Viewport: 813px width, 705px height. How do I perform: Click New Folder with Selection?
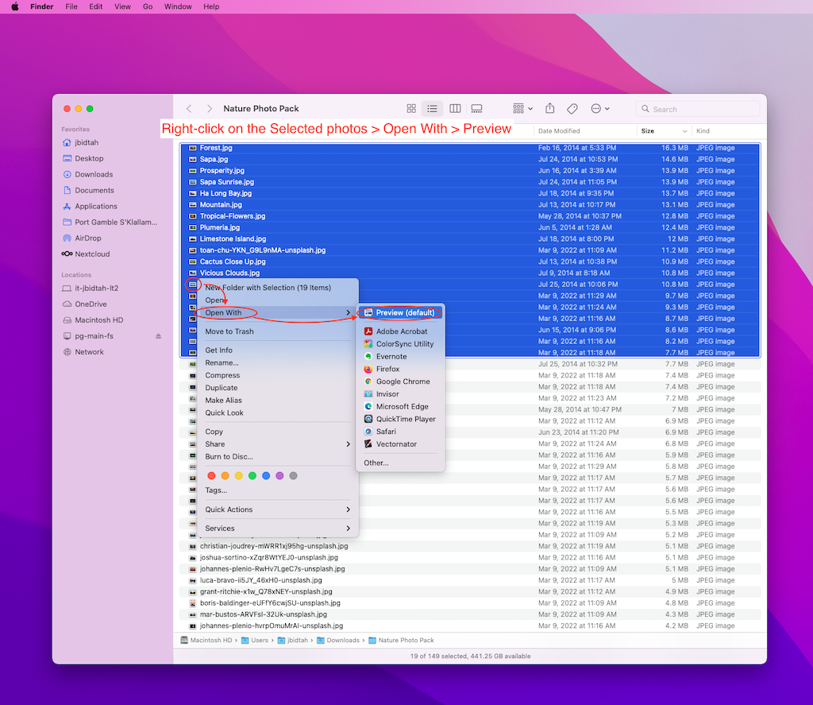pyautogui.click(x=277, y=288)
